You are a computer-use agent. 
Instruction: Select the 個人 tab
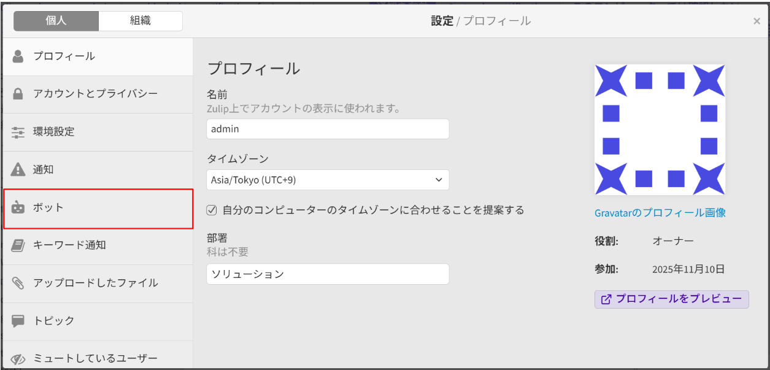[56, 21]
